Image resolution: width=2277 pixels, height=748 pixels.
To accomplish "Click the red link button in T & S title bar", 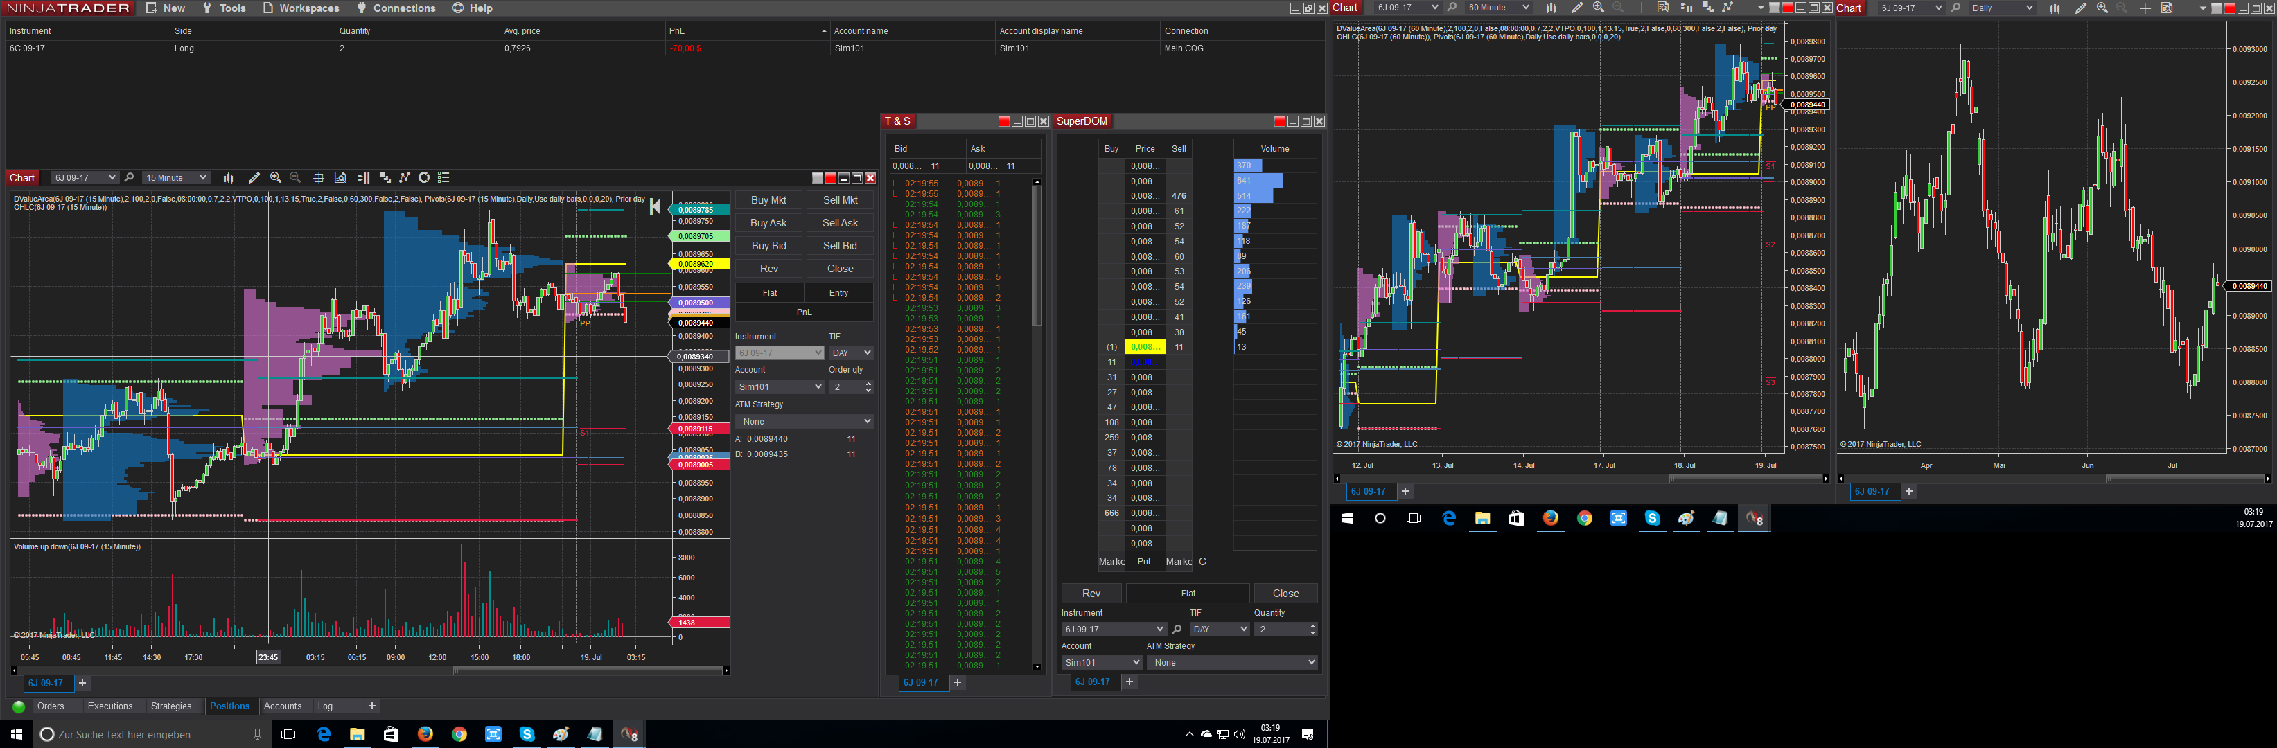I will coord(1003,122).
